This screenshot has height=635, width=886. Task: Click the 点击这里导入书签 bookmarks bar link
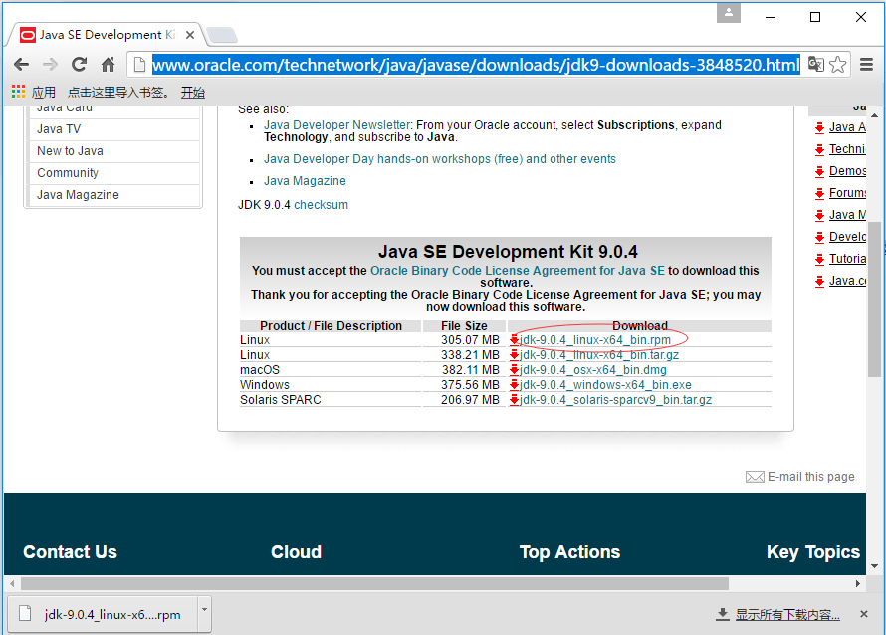[x=118, y=93]
